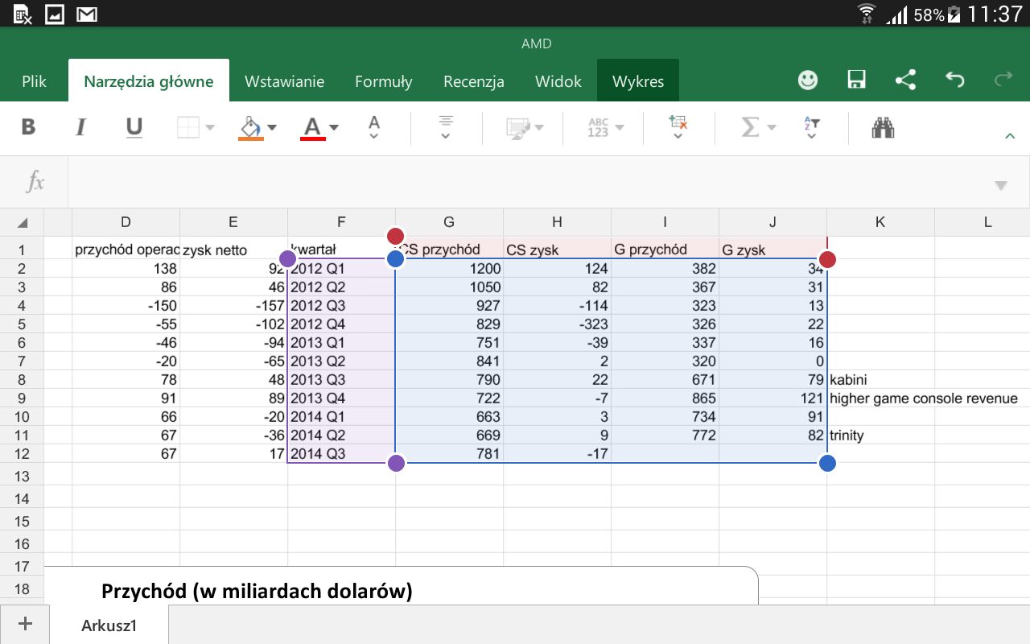Add a new sheet with plus button

coord(25,624)
